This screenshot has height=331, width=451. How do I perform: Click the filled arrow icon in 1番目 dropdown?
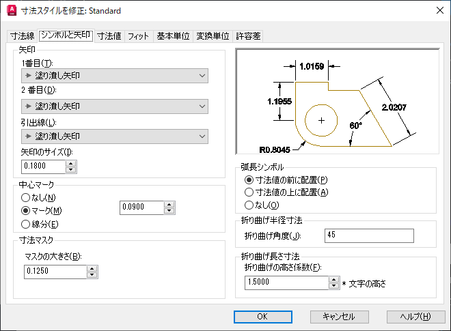[x=28, y=76]
